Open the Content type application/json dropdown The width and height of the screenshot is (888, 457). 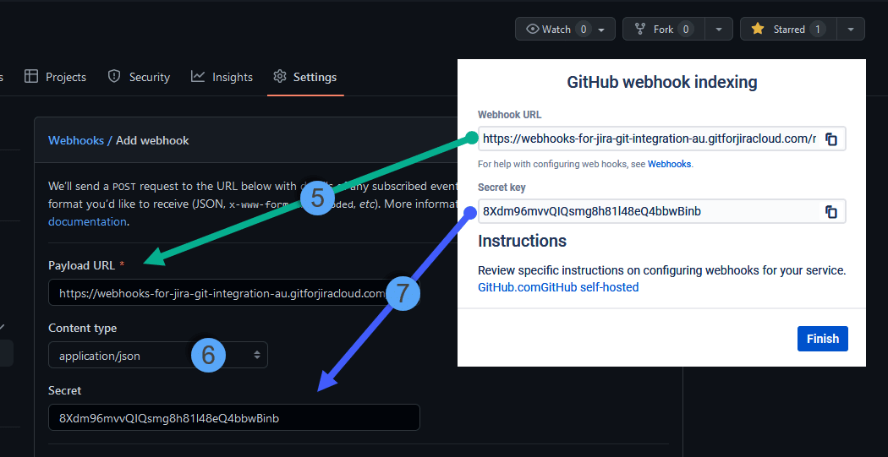(x=157, y=356)
